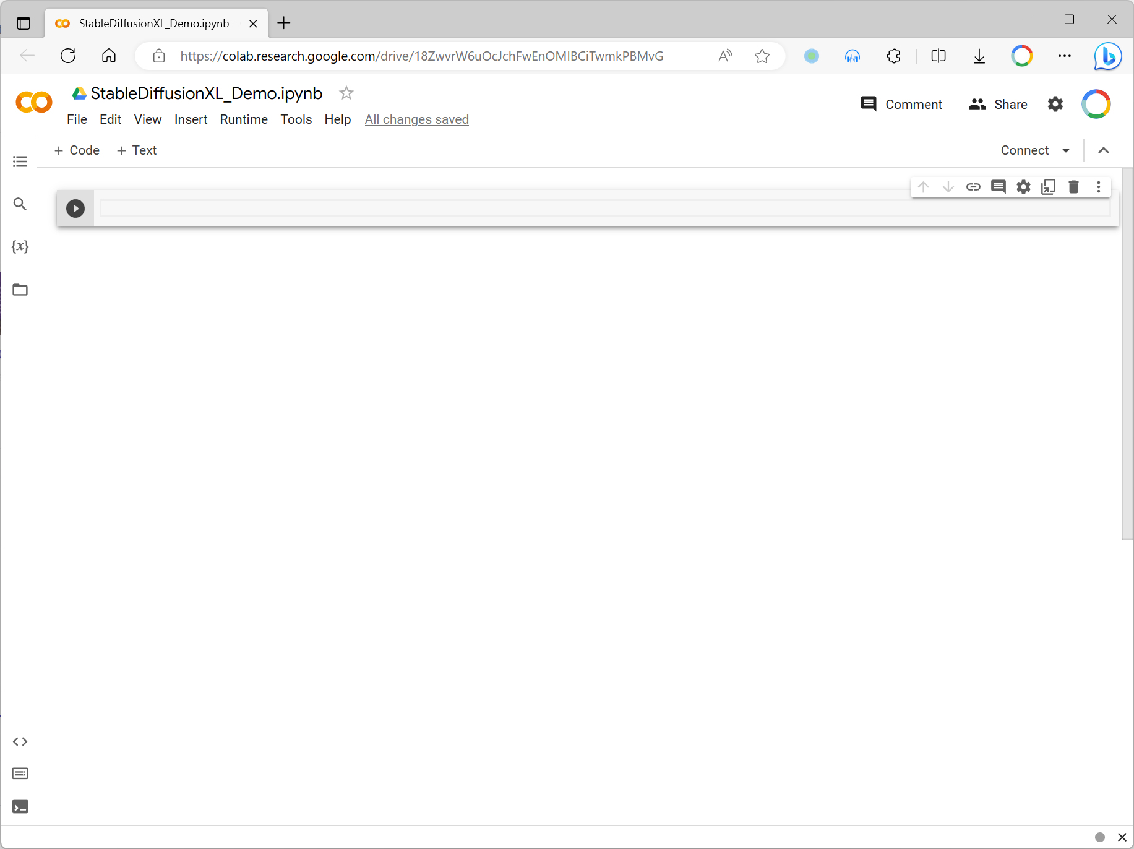Open Read aloud in address bar
The height and width of the screenshot is (849, 1134).
(725, 56)
